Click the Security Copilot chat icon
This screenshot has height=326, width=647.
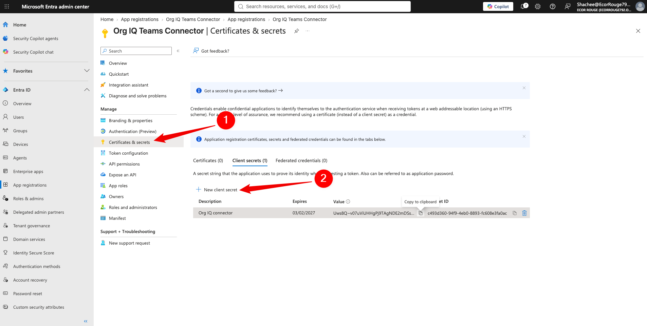[5, 52]
